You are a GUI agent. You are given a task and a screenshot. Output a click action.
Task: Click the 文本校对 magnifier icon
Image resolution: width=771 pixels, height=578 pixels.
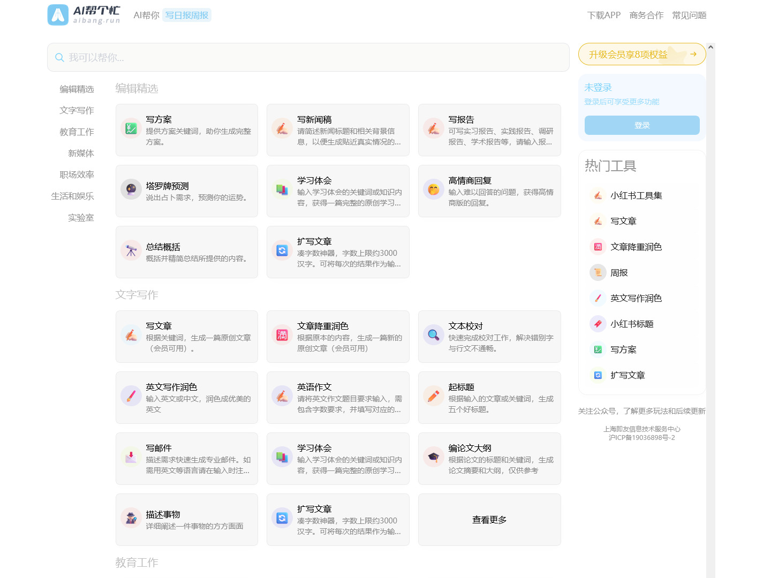[x=434, y=335]
